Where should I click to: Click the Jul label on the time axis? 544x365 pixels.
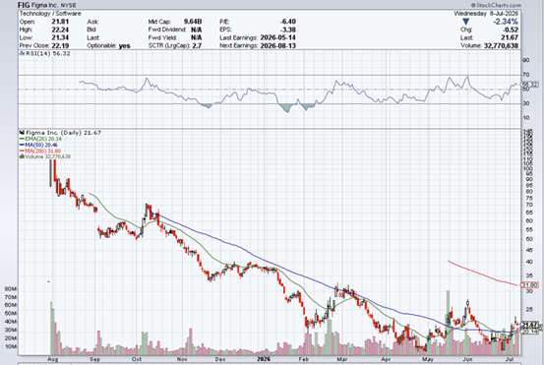(x=510, y=359)
